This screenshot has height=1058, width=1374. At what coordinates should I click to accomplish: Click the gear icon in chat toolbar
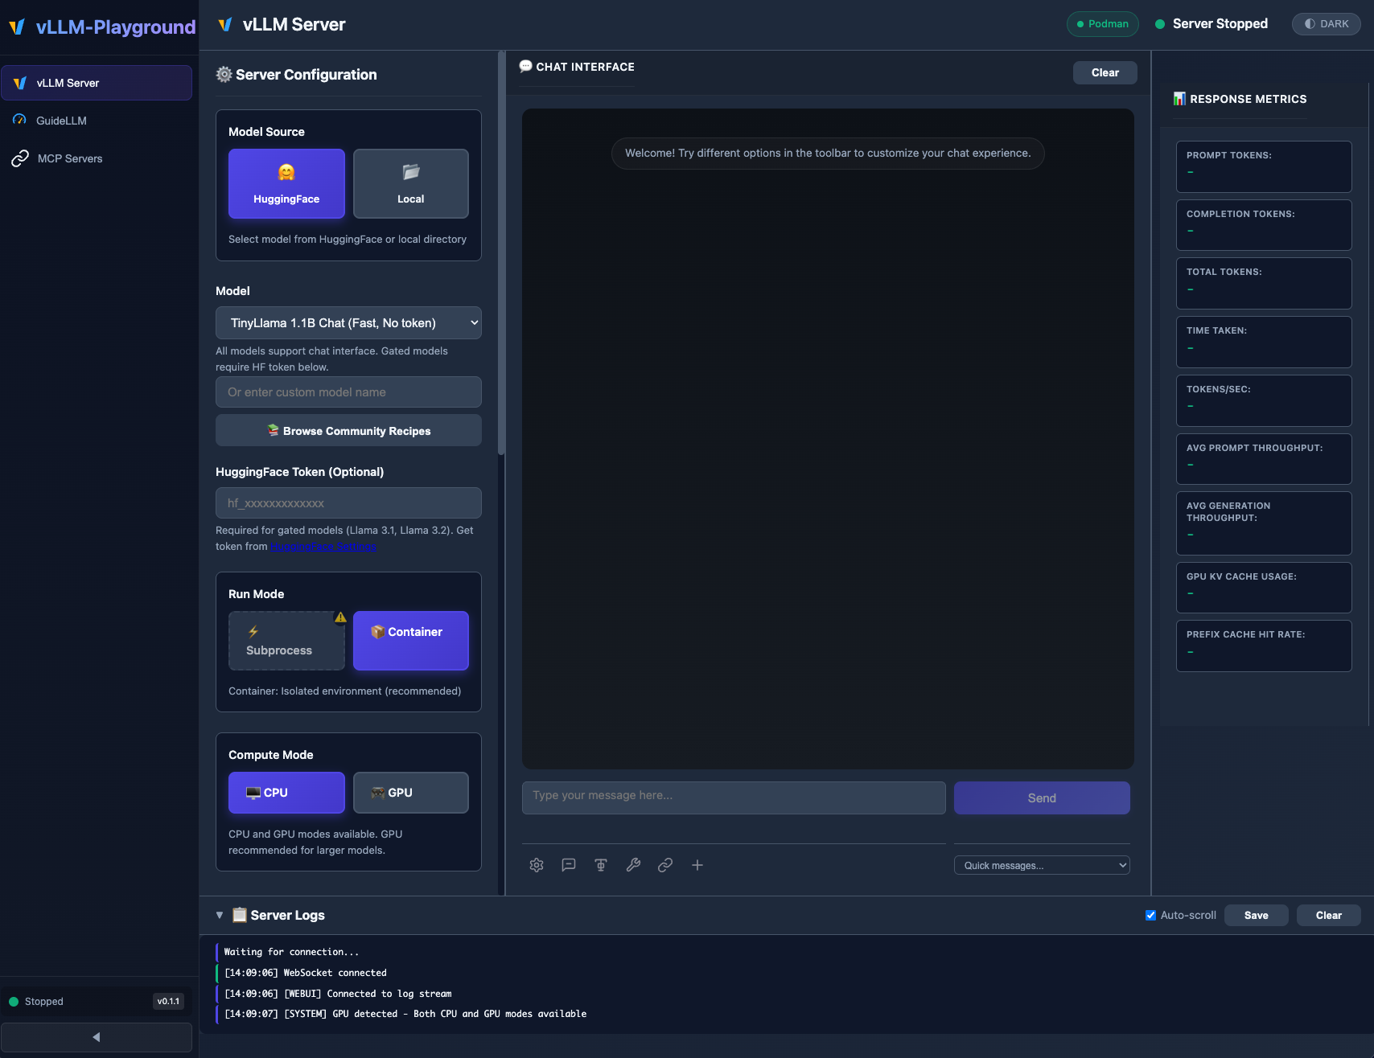537,865
